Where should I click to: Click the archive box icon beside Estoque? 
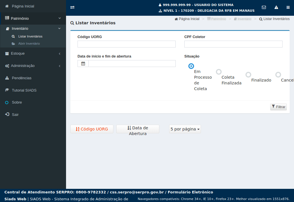pos(7,54)
